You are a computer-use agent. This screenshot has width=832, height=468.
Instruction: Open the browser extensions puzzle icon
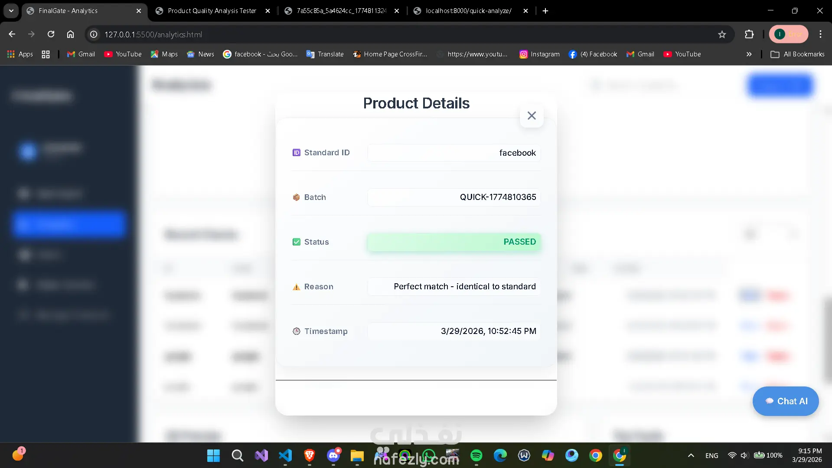click(x=749, y=34)
